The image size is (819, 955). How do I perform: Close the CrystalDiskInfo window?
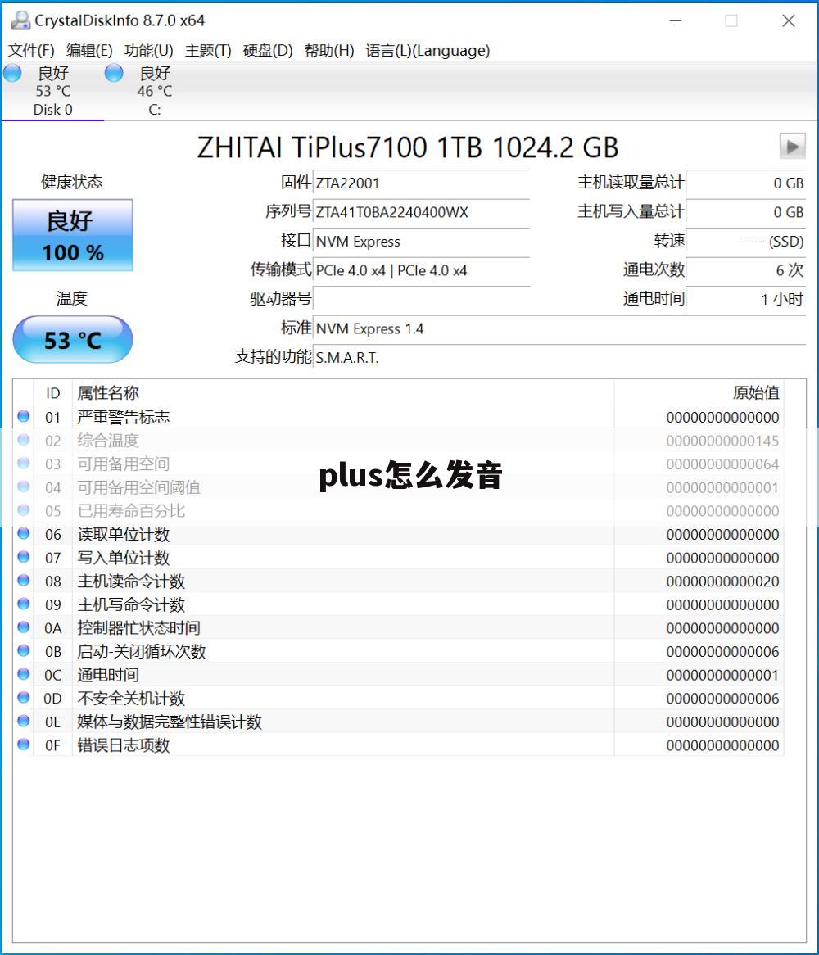click(x=789, y=20)
